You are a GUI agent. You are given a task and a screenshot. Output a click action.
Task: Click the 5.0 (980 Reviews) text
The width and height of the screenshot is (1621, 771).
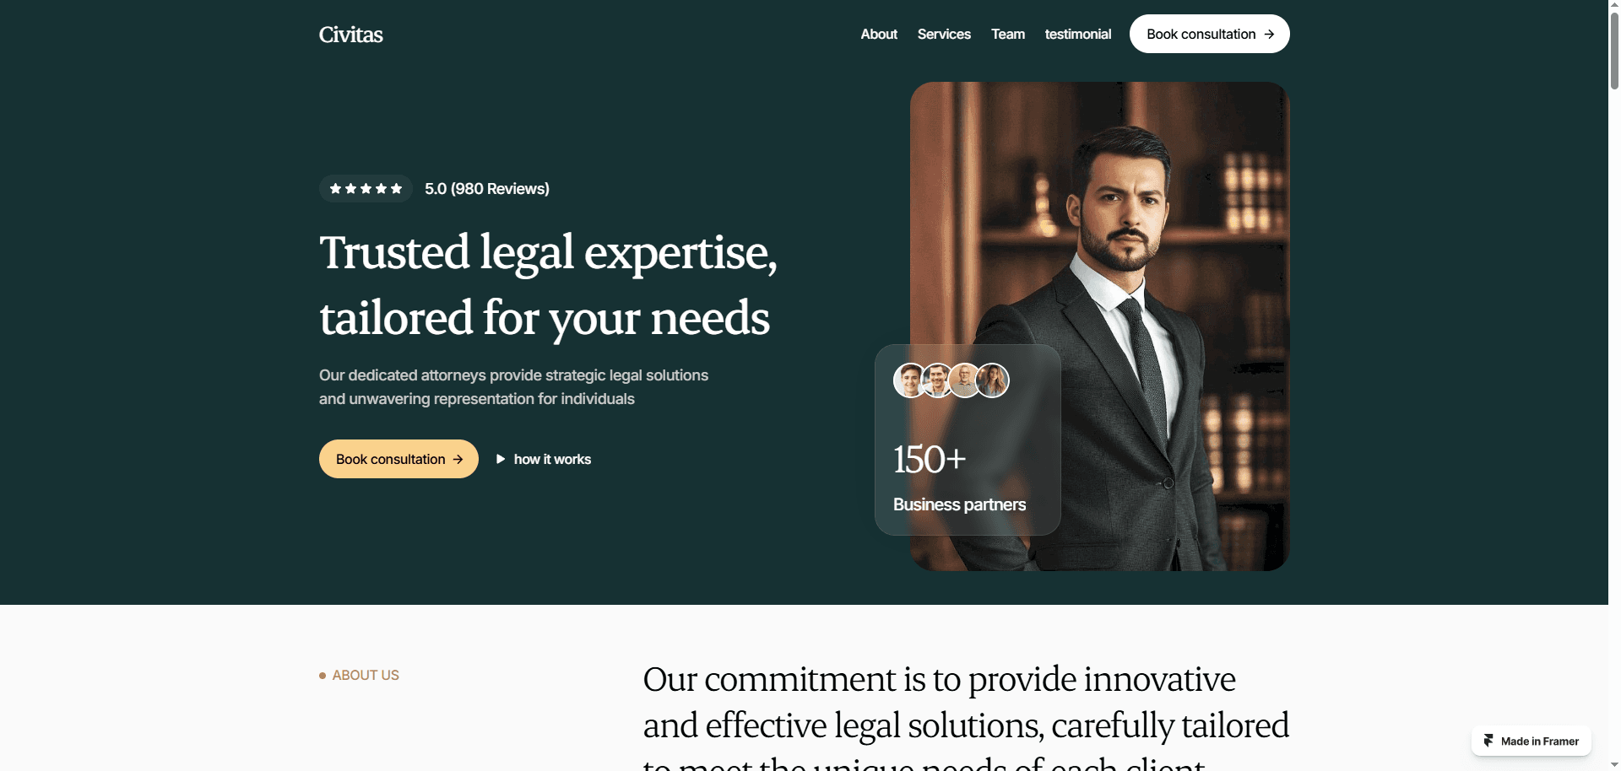tap(487, 189)
